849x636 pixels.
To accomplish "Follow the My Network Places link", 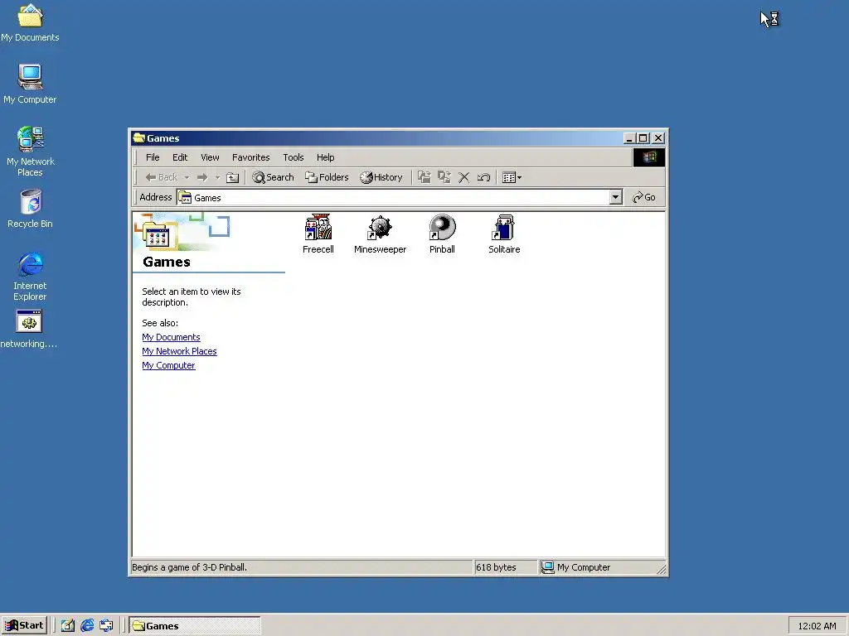I will 179,351.
